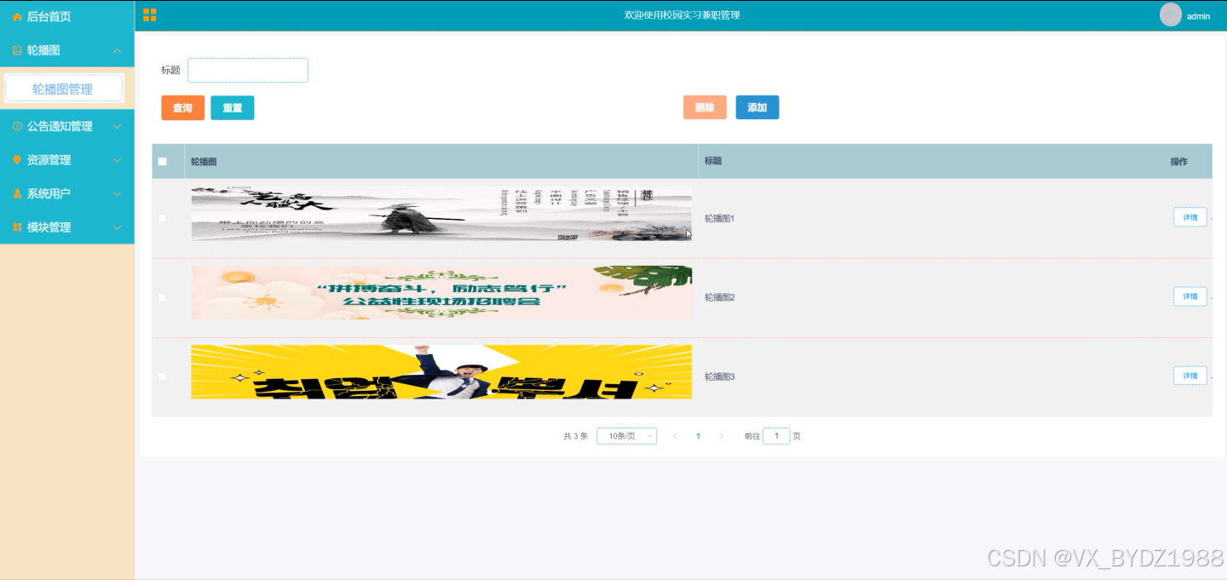The image size is (1227, 580).
Task: Click the previous page arrow in pagination
Action: [x=675, y=436]
